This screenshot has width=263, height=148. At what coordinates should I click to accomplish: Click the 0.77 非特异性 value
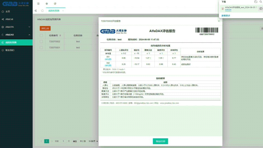(174, 58)
